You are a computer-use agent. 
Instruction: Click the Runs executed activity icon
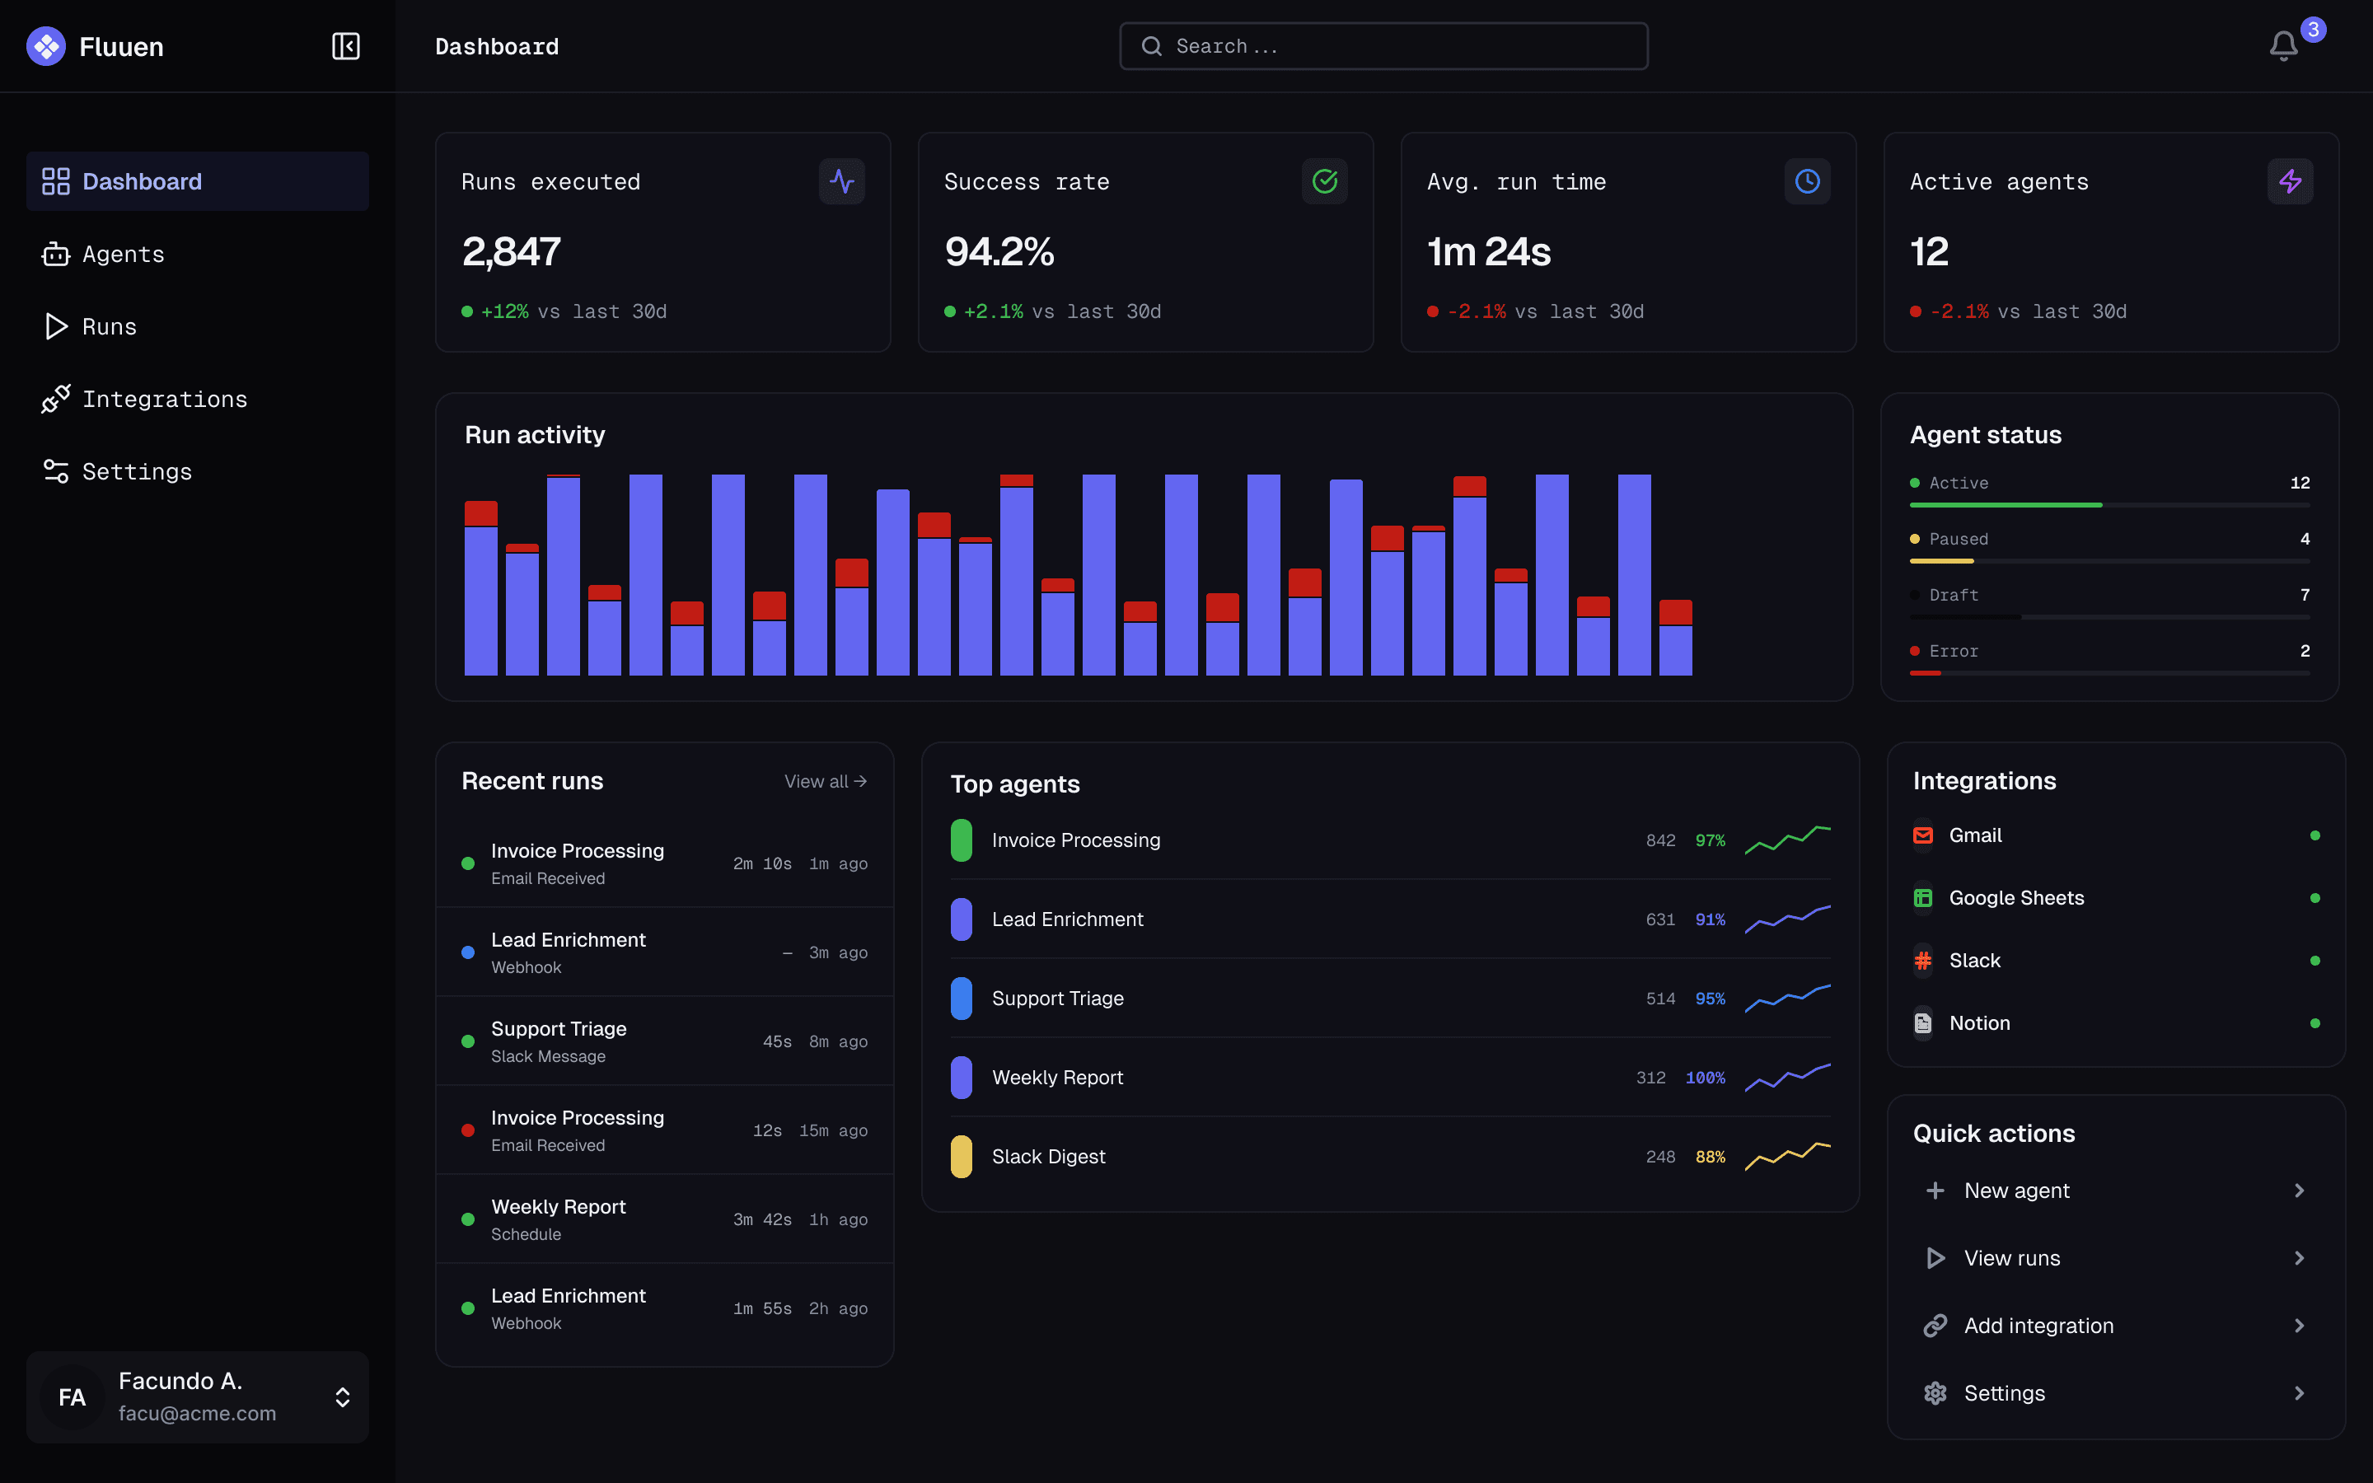click(x=841, y=181)
